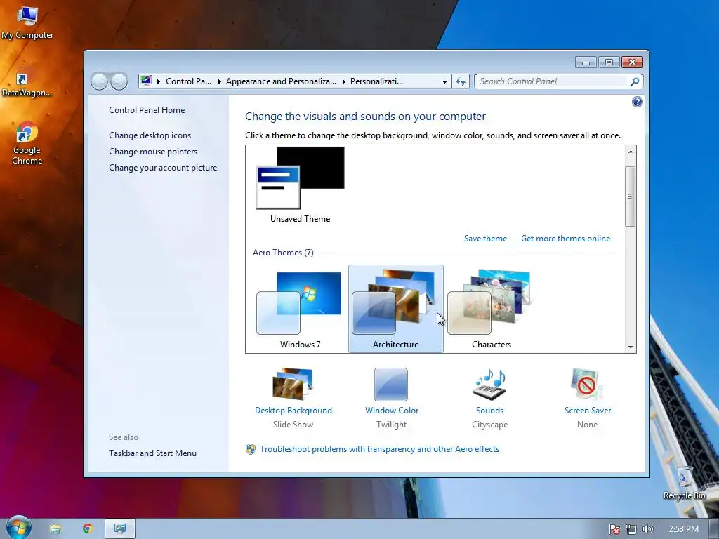This screenshot has width=719, height=539.
Task: Click the help question mark icon
Action: (x=637, y=102)
